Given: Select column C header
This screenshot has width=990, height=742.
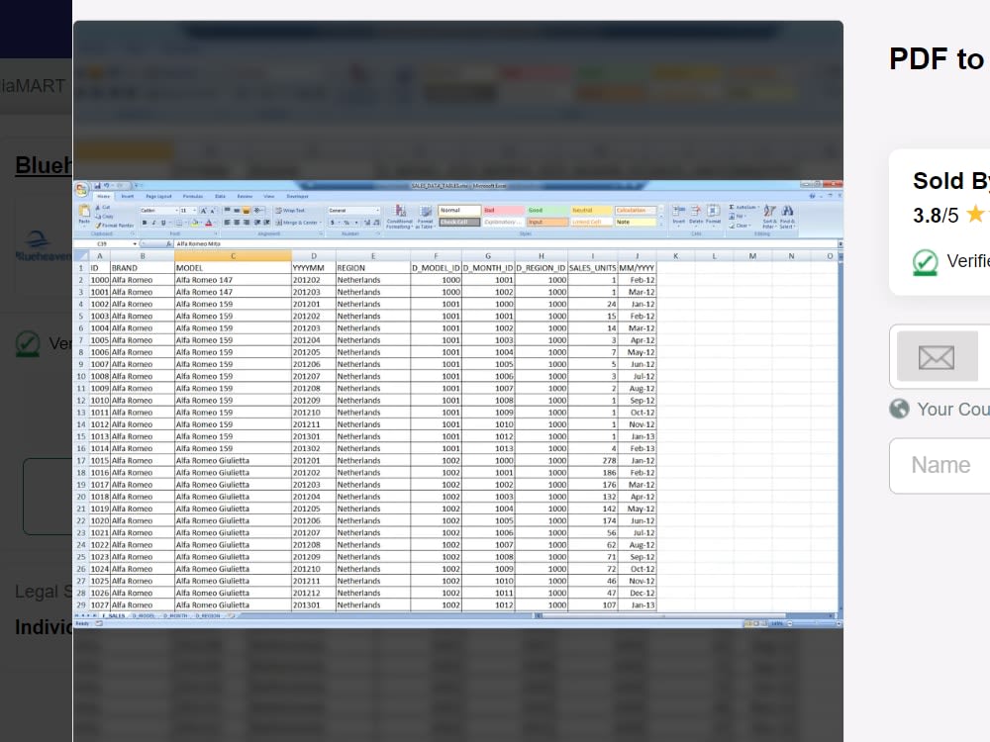Looking at the screenshot, I should (x=233, y=256).
